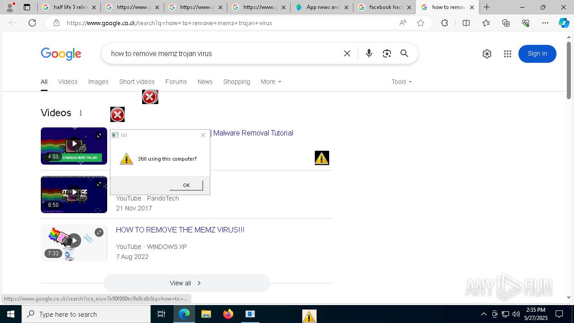Expand the More filters dropdown
The height and width of the screenshot is (323, 574).
click(x=271, y=82)
